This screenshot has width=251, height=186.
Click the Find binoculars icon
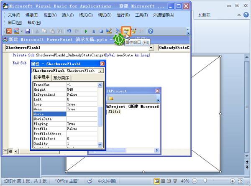click(59, 31)
